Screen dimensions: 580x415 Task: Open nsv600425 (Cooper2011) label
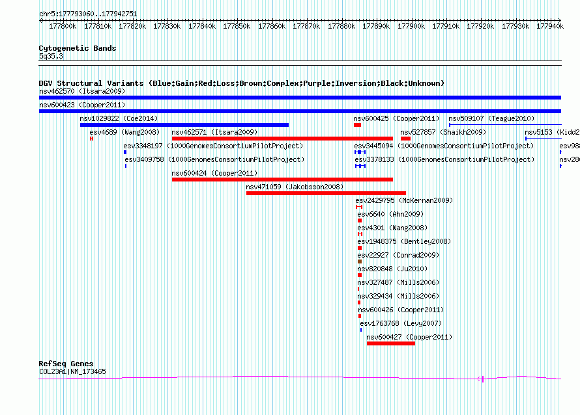pos(396,118)
